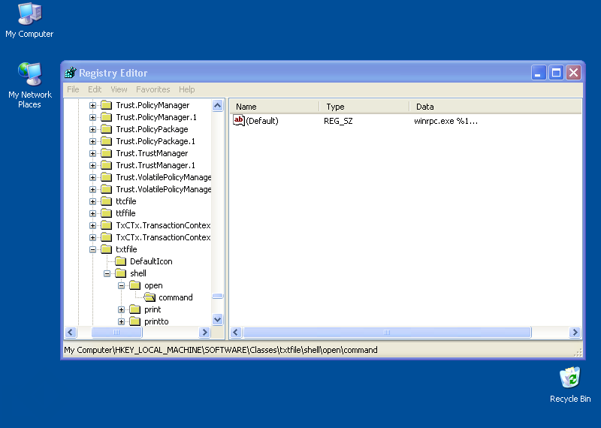Click the Trust.TrustManager.1 folder icon
The height and width of the screenshot is (428, 601).
pyautogui.click(x=106, y=165)
